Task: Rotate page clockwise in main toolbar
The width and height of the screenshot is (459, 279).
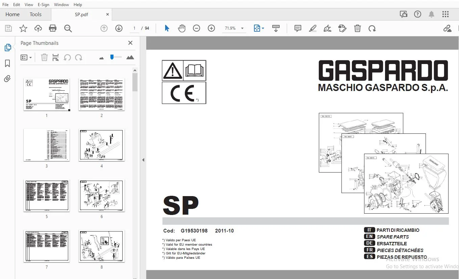Action: 372,29
